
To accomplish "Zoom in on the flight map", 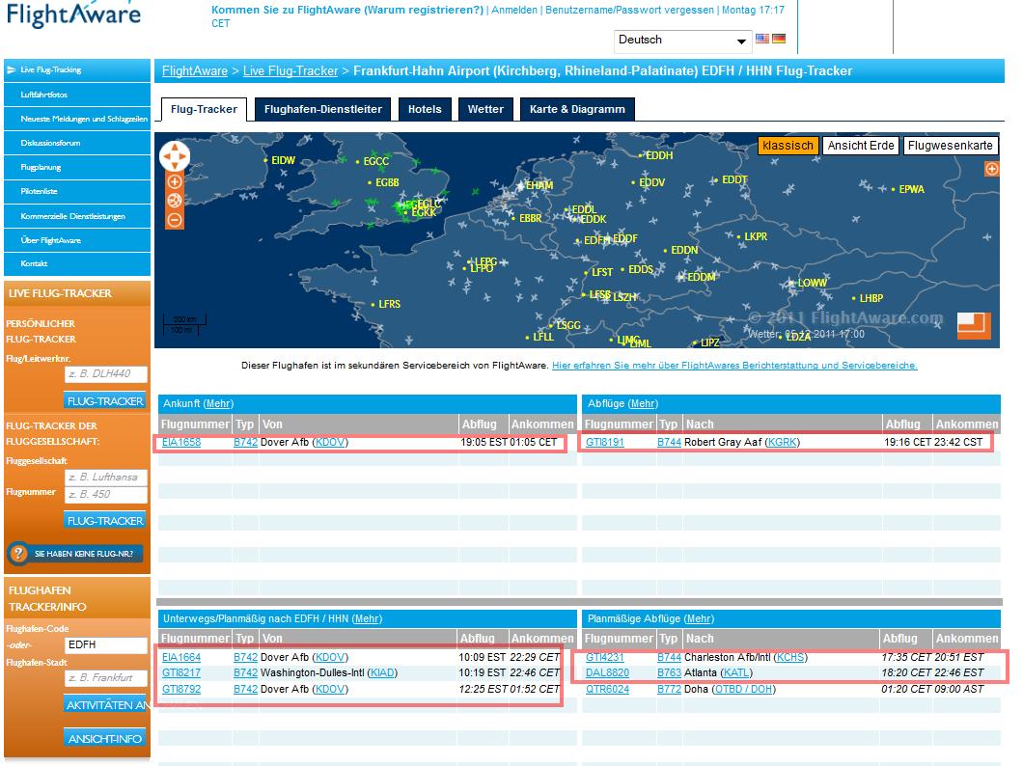I will tap(175, 181).
